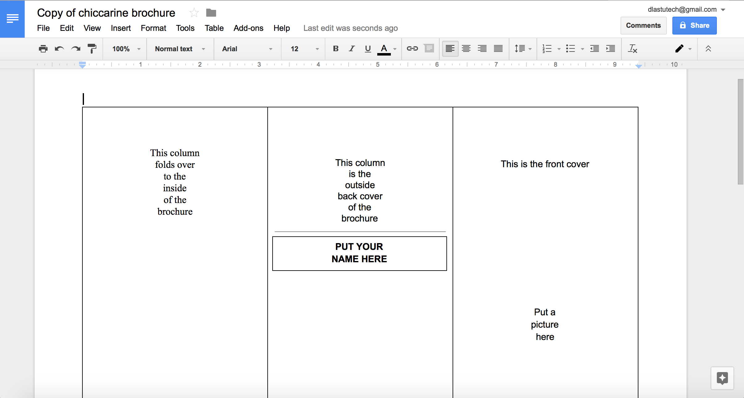This screenshot has width=744, height=398.
Task: Toggle center text alignment
Action: (465, 49)
